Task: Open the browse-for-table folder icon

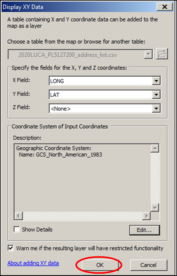Action: tap(162, 54)
